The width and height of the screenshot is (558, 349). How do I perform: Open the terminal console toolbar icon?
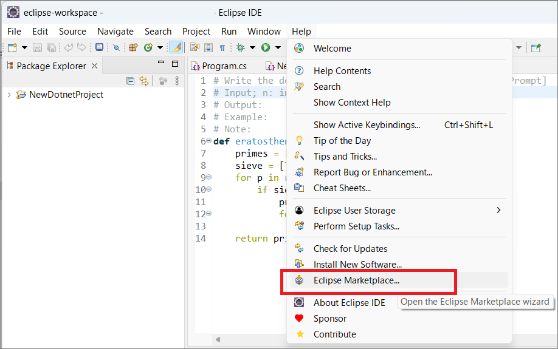point(99,47)
